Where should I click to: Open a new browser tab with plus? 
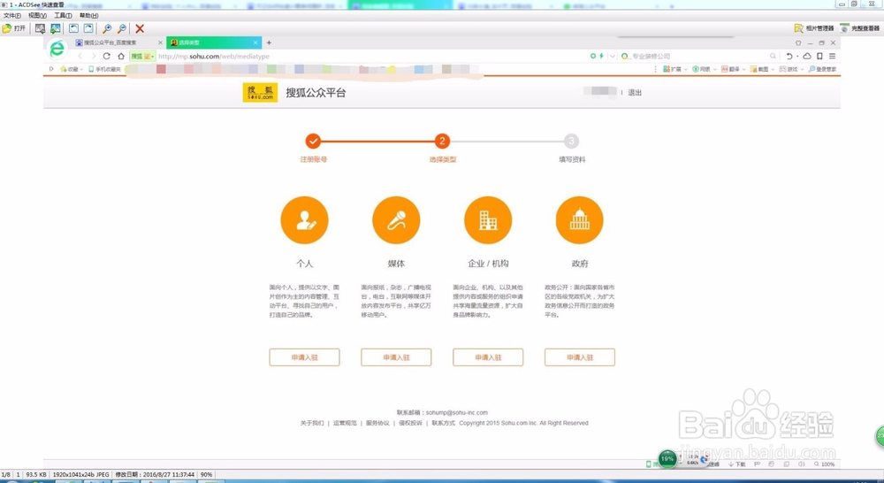pyautogui.click(x=269, y=42)
